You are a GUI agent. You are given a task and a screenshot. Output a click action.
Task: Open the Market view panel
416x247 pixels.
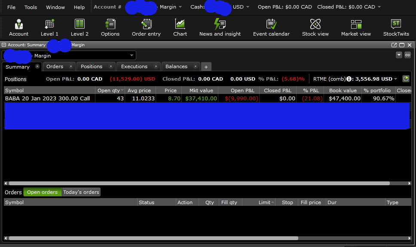point(356,27)
